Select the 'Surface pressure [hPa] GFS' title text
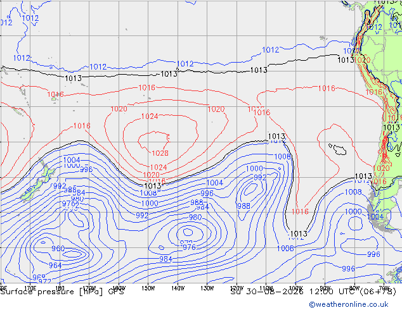 point(62,292)
